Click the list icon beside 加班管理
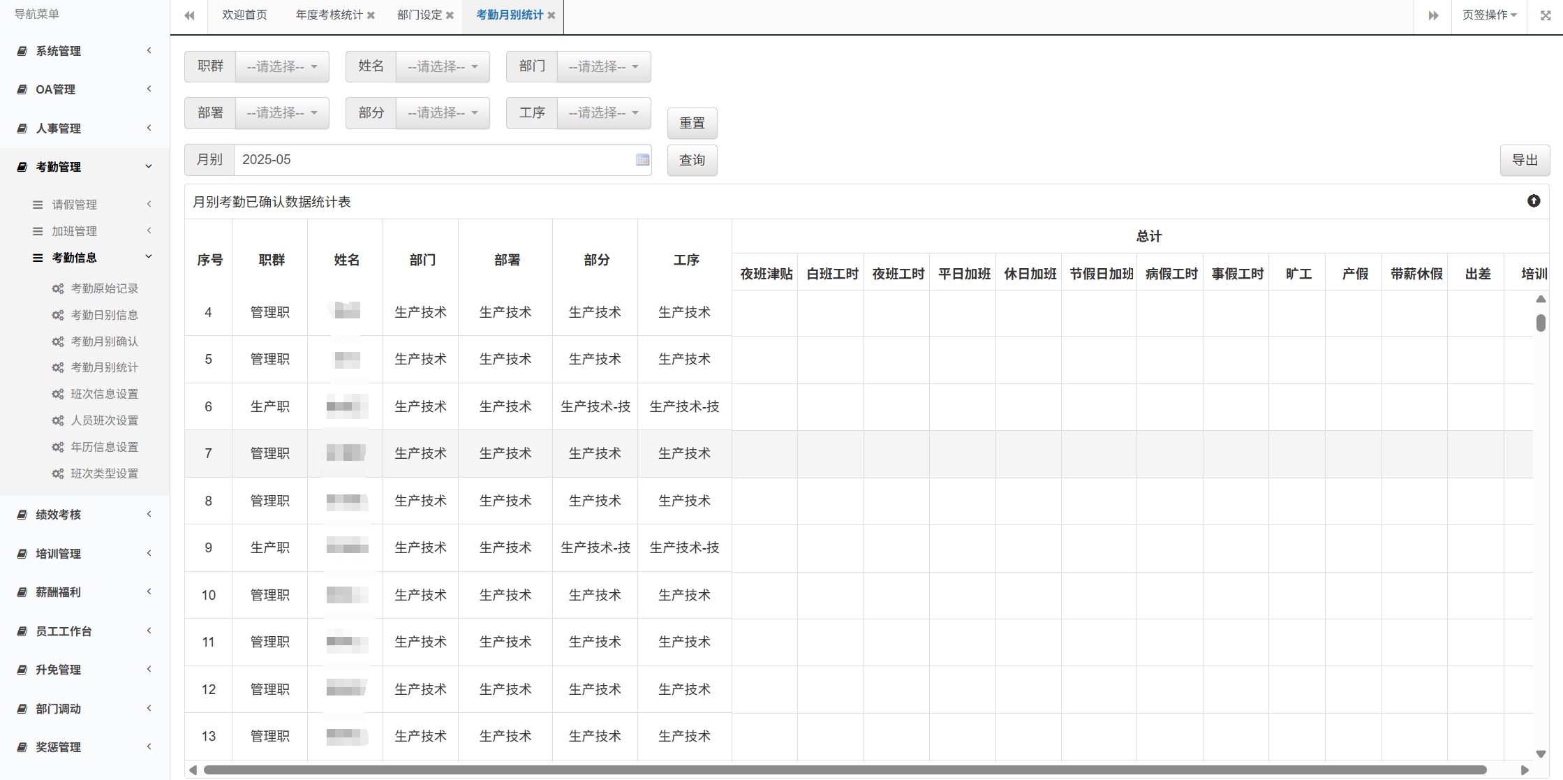Viewport: 1563px width, 780px height. [38, 230]
